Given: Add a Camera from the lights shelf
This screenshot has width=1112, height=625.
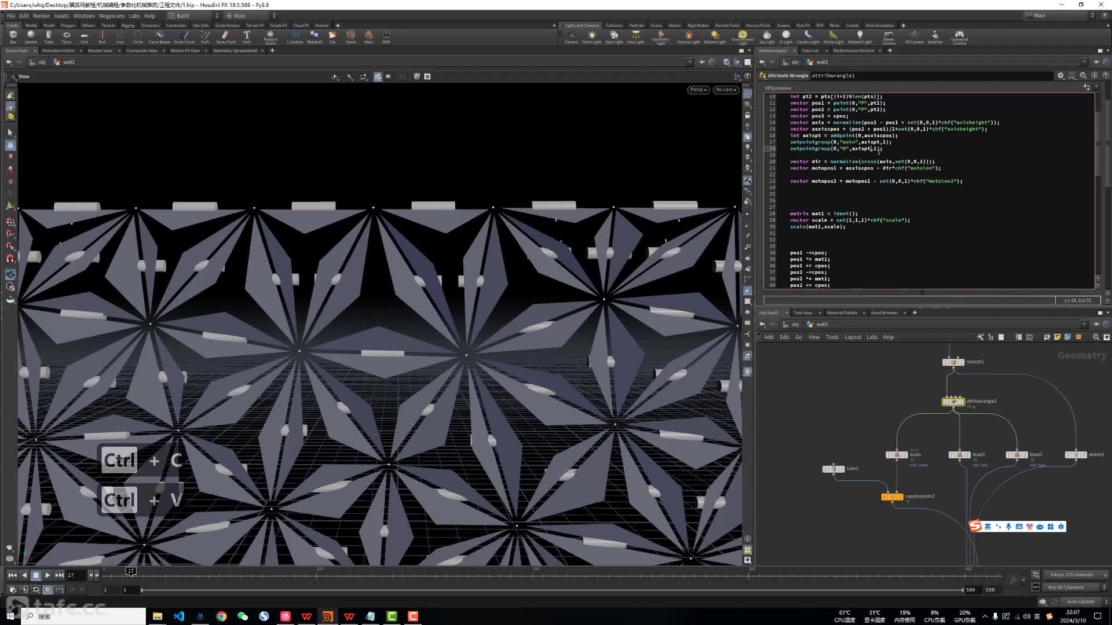Looking at the screenshot, I should (x=571, y=37).
